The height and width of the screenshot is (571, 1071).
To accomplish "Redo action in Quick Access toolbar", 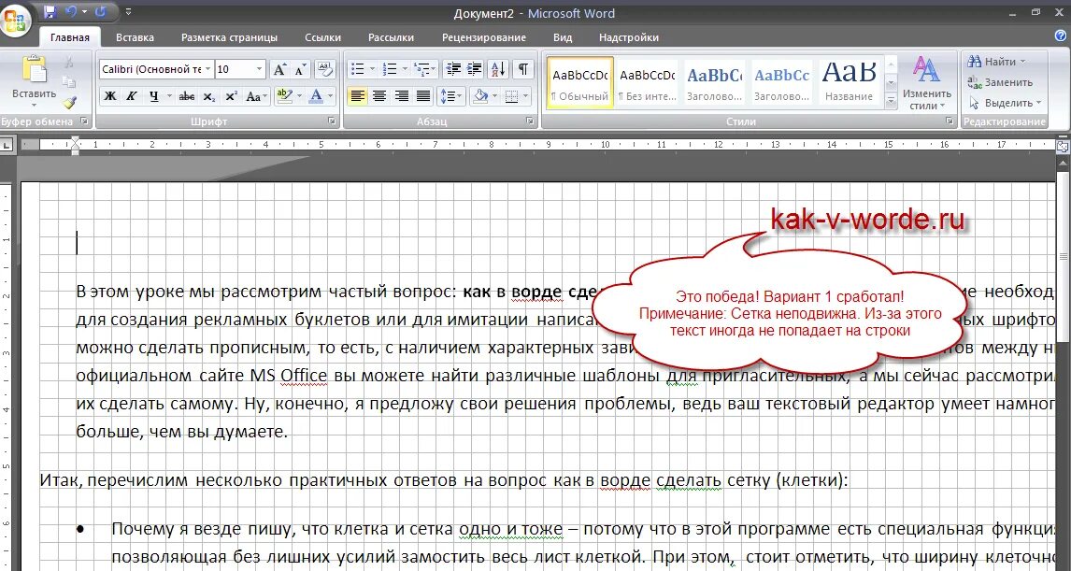I will (x=101, y=11).
